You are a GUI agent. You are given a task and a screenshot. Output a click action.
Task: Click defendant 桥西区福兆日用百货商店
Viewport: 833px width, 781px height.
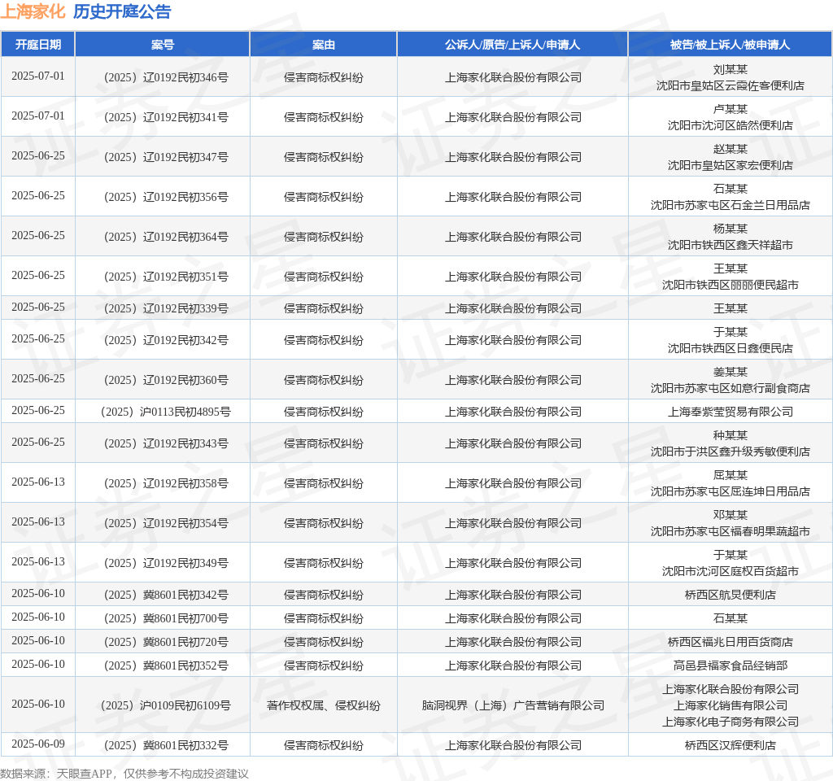tap(730, 643)
